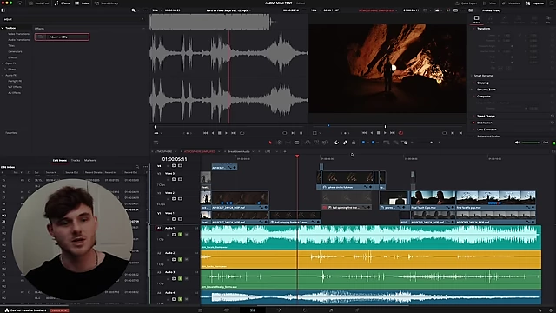This screenshot has height=313, width=556.
Task: Click the blue marker icon in toolbar
Action: [x=373, y=143]
